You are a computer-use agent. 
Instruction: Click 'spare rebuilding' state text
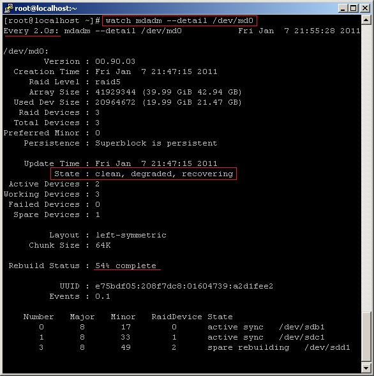[x=248, y=347]
